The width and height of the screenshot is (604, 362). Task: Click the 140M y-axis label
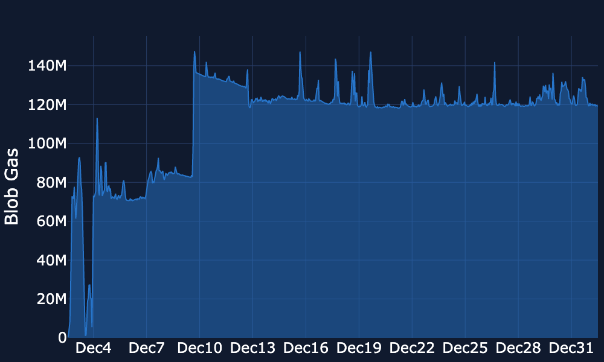(x=47, y=66)
